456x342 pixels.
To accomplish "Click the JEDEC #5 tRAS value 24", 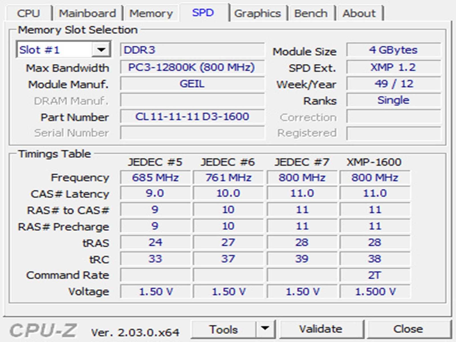I will tap(155, 243).
